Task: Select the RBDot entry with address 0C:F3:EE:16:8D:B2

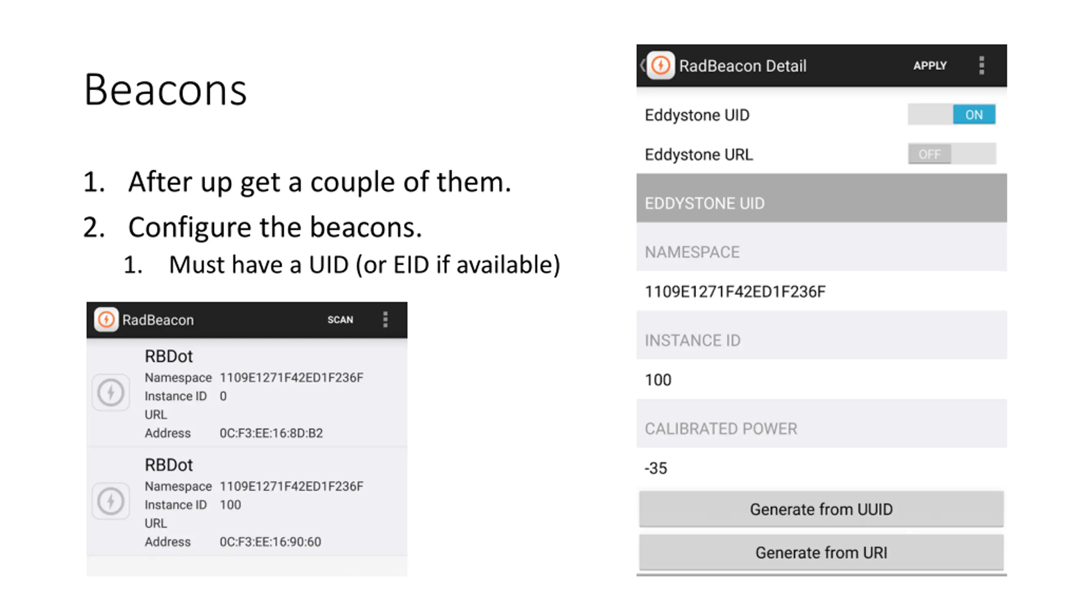Action: pyautogui.click(x=247, y=393)
